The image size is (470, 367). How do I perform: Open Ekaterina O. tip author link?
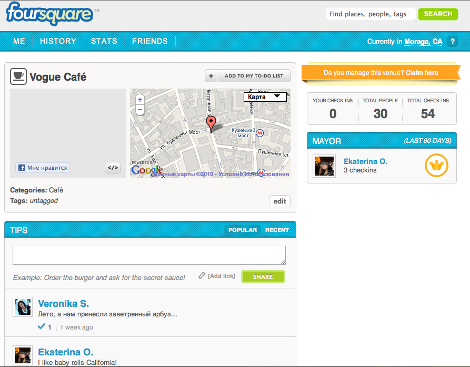coord(65,352)
